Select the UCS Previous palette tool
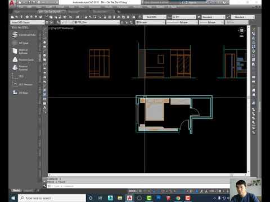 [22, 85]
